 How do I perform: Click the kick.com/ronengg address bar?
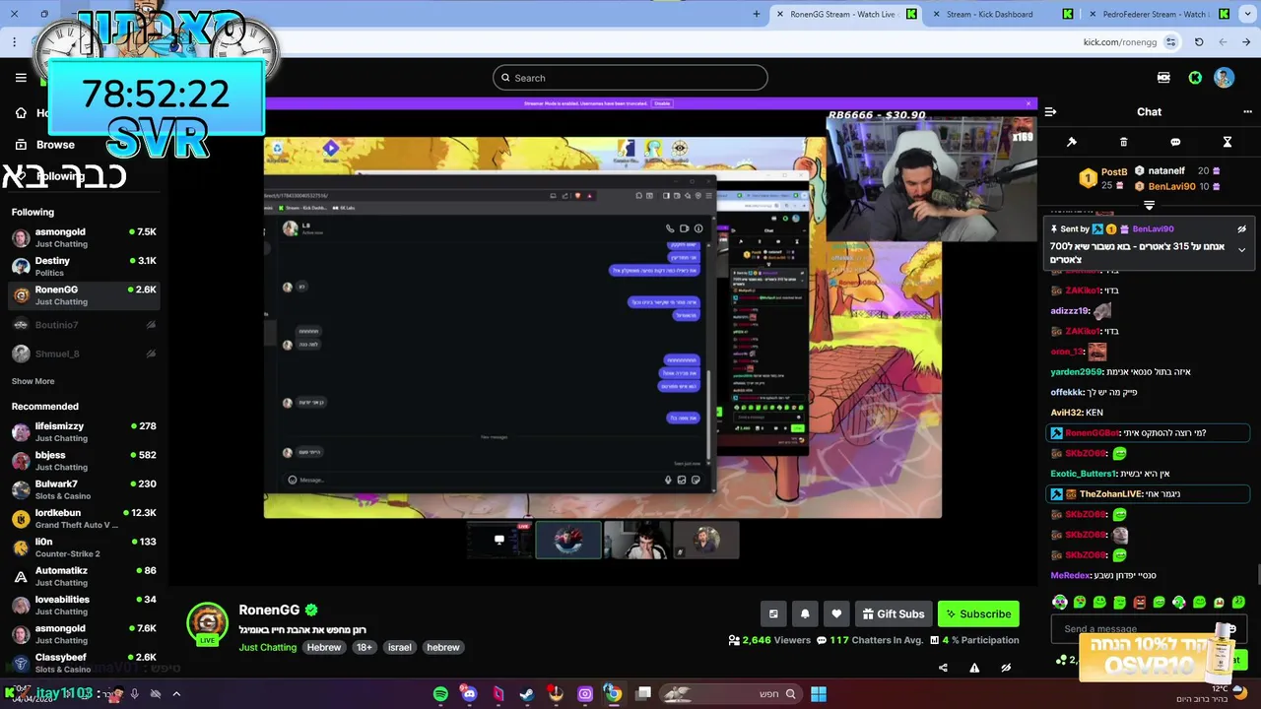[1119, 42]
